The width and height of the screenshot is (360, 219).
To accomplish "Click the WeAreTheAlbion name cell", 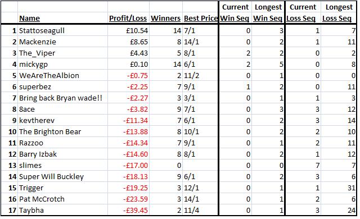I will point(49,76).
